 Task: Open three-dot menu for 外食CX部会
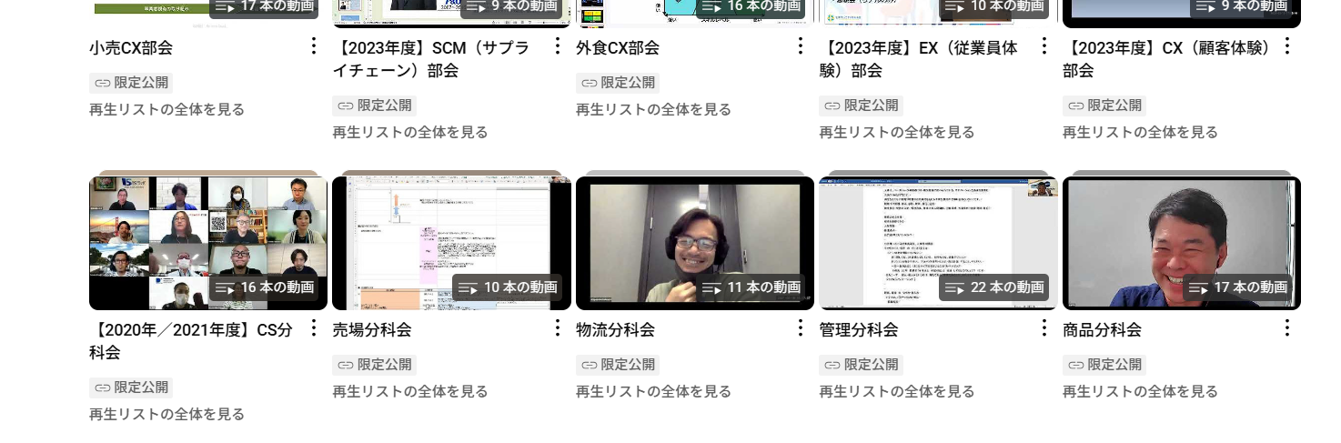tap(801, 46)
